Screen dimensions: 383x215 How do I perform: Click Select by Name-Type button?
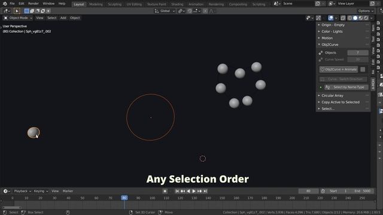point(346,87)
